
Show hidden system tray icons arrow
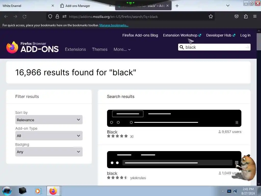[223, 191]
